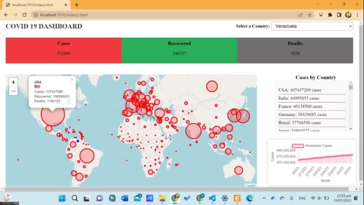Open the Chat app on the taskbar
The height and width of the screenshot is (205, 364).
pyautogui.click(x=100, y=198)
